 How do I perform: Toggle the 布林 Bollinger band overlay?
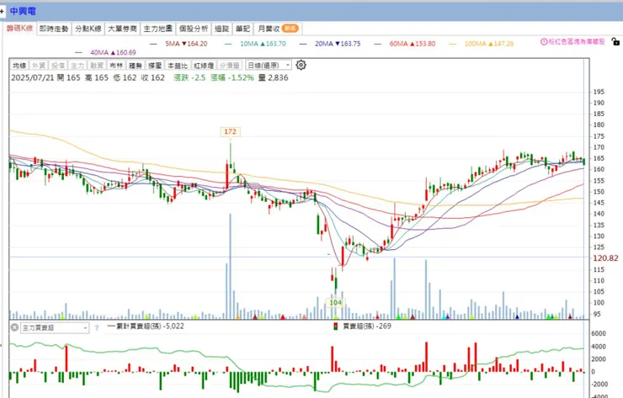coord(116,65)
